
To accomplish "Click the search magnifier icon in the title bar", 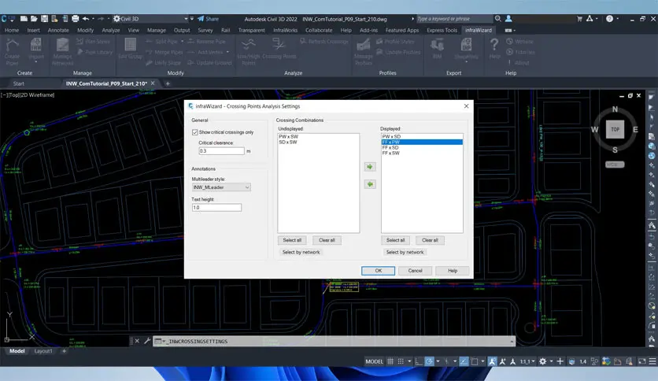I will point(498,19).
